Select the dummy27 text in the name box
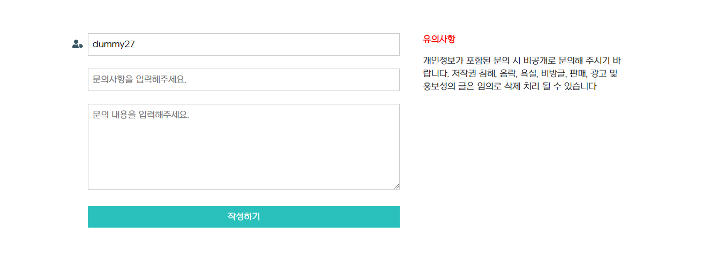This screenshot has height=271, width=710. click(114, 44)
